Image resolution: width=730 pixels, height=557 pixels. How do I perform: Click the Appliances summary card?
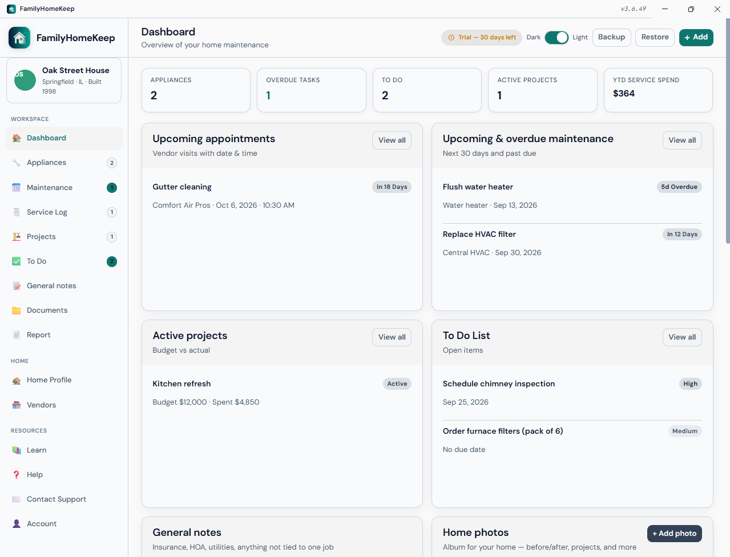point(196,90)
